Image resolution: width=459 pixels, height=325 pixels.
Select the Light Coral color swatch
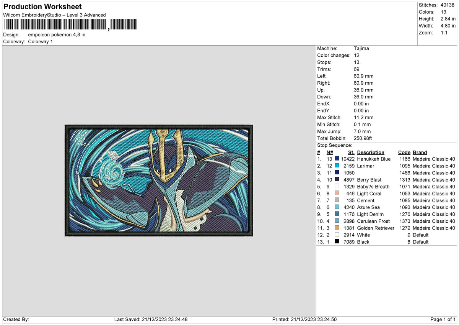[x=337, y=194]
